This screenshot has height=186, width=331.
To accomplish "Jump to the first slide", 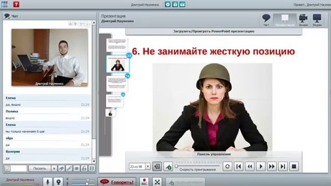I will click(x=238, y=166).
